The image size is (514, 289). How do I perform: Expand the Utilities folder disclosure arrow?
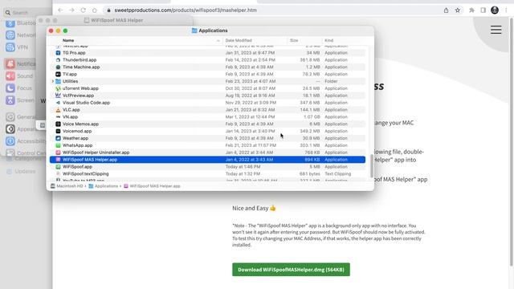click(x=52, y=81)
